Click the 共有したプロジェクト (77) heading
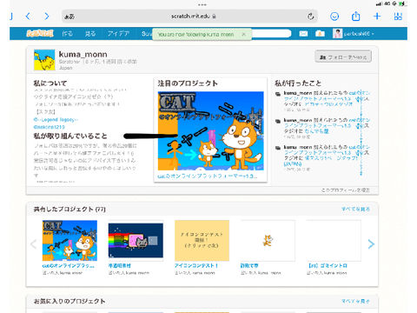 pos(69,209)
